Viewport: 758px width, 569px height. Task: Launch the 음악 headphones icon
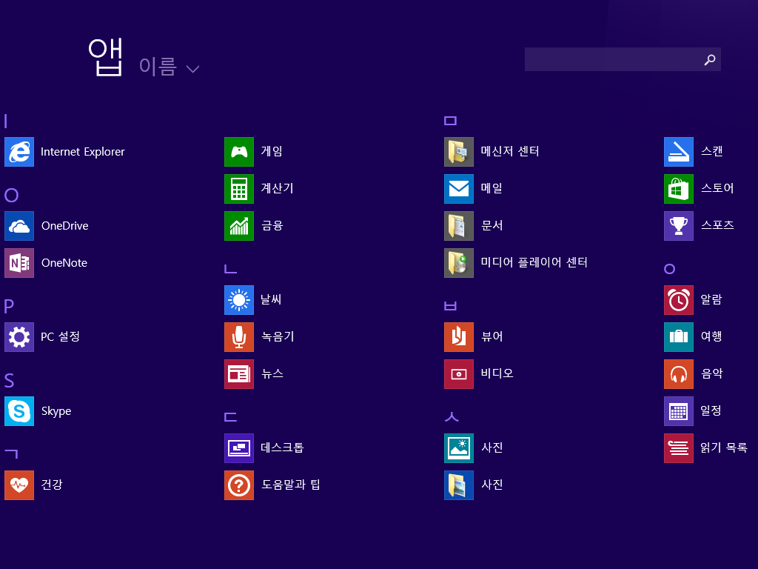tap(679, 374)
